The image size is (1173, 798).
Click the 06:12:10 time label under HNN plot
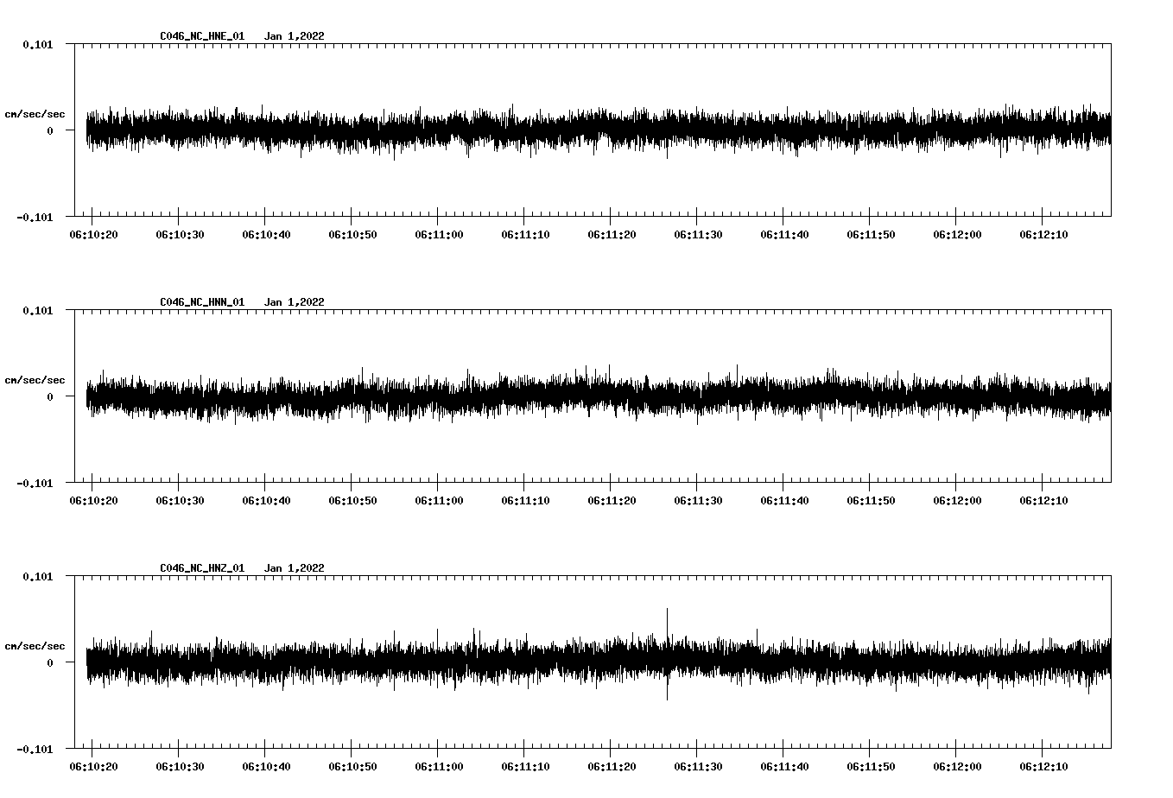coord(1043,501)
